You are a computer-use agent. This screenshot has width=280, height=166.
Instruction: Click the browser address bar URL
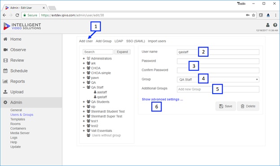[73, 15]
